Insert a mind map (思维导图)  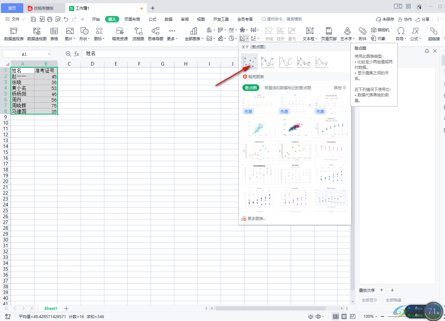pyautogui.click(x=156, y=34)
